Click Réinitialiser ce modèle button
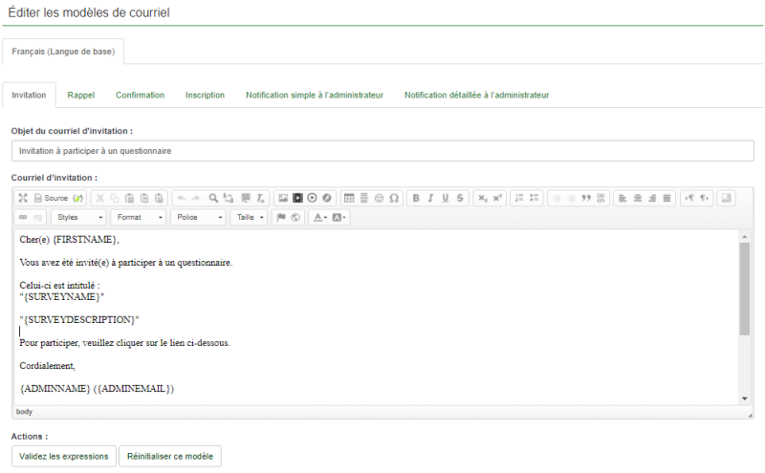Image resolution: width=765 pixels, height=473 pixels. (170, 456)
